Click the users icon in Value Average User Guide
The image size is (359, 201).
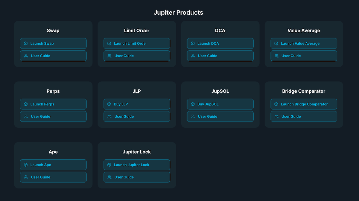[276, 56]
